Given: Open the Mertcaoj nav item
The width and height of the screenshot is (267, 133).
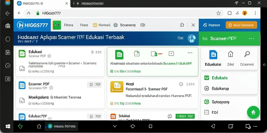Looking at the screenshot, I should 102,25.
